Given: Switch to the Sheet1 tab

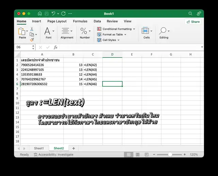Looking at the screenshot, I should pos(39,148).
